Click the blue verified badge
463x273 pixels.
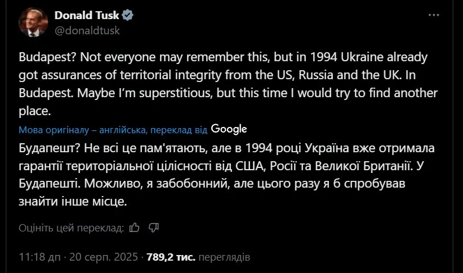[128, 15]
